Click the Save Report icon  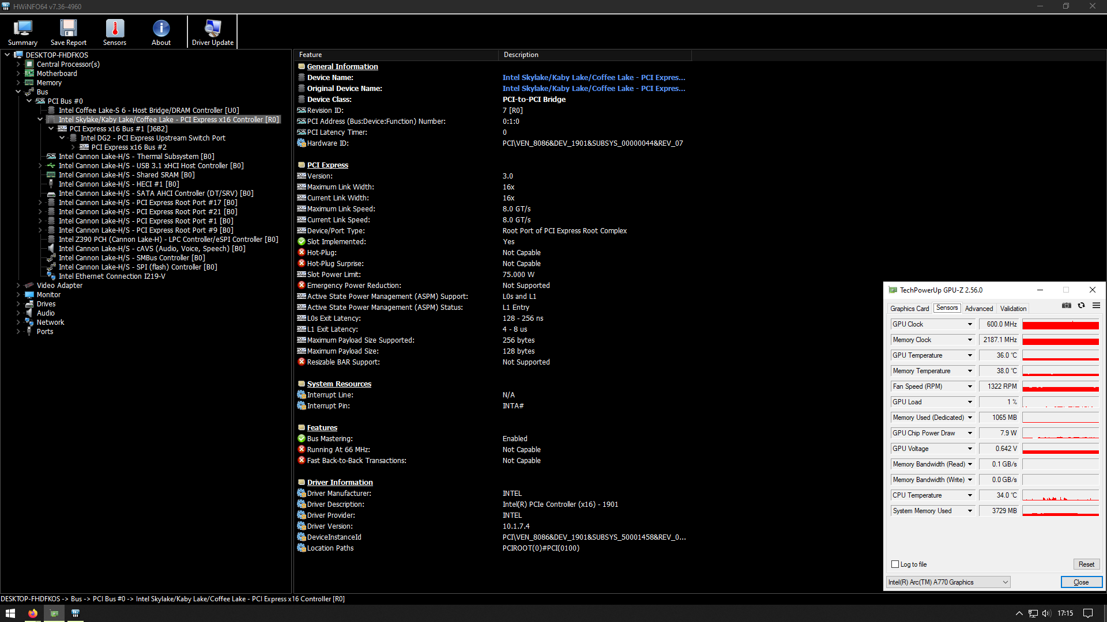click(68, 32)
